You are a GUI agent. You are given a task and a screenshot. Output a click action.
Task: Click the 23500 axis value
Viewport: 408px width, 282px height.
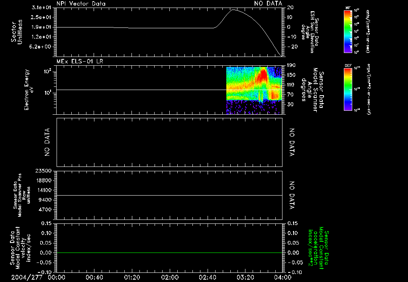(x=43, y=171)
